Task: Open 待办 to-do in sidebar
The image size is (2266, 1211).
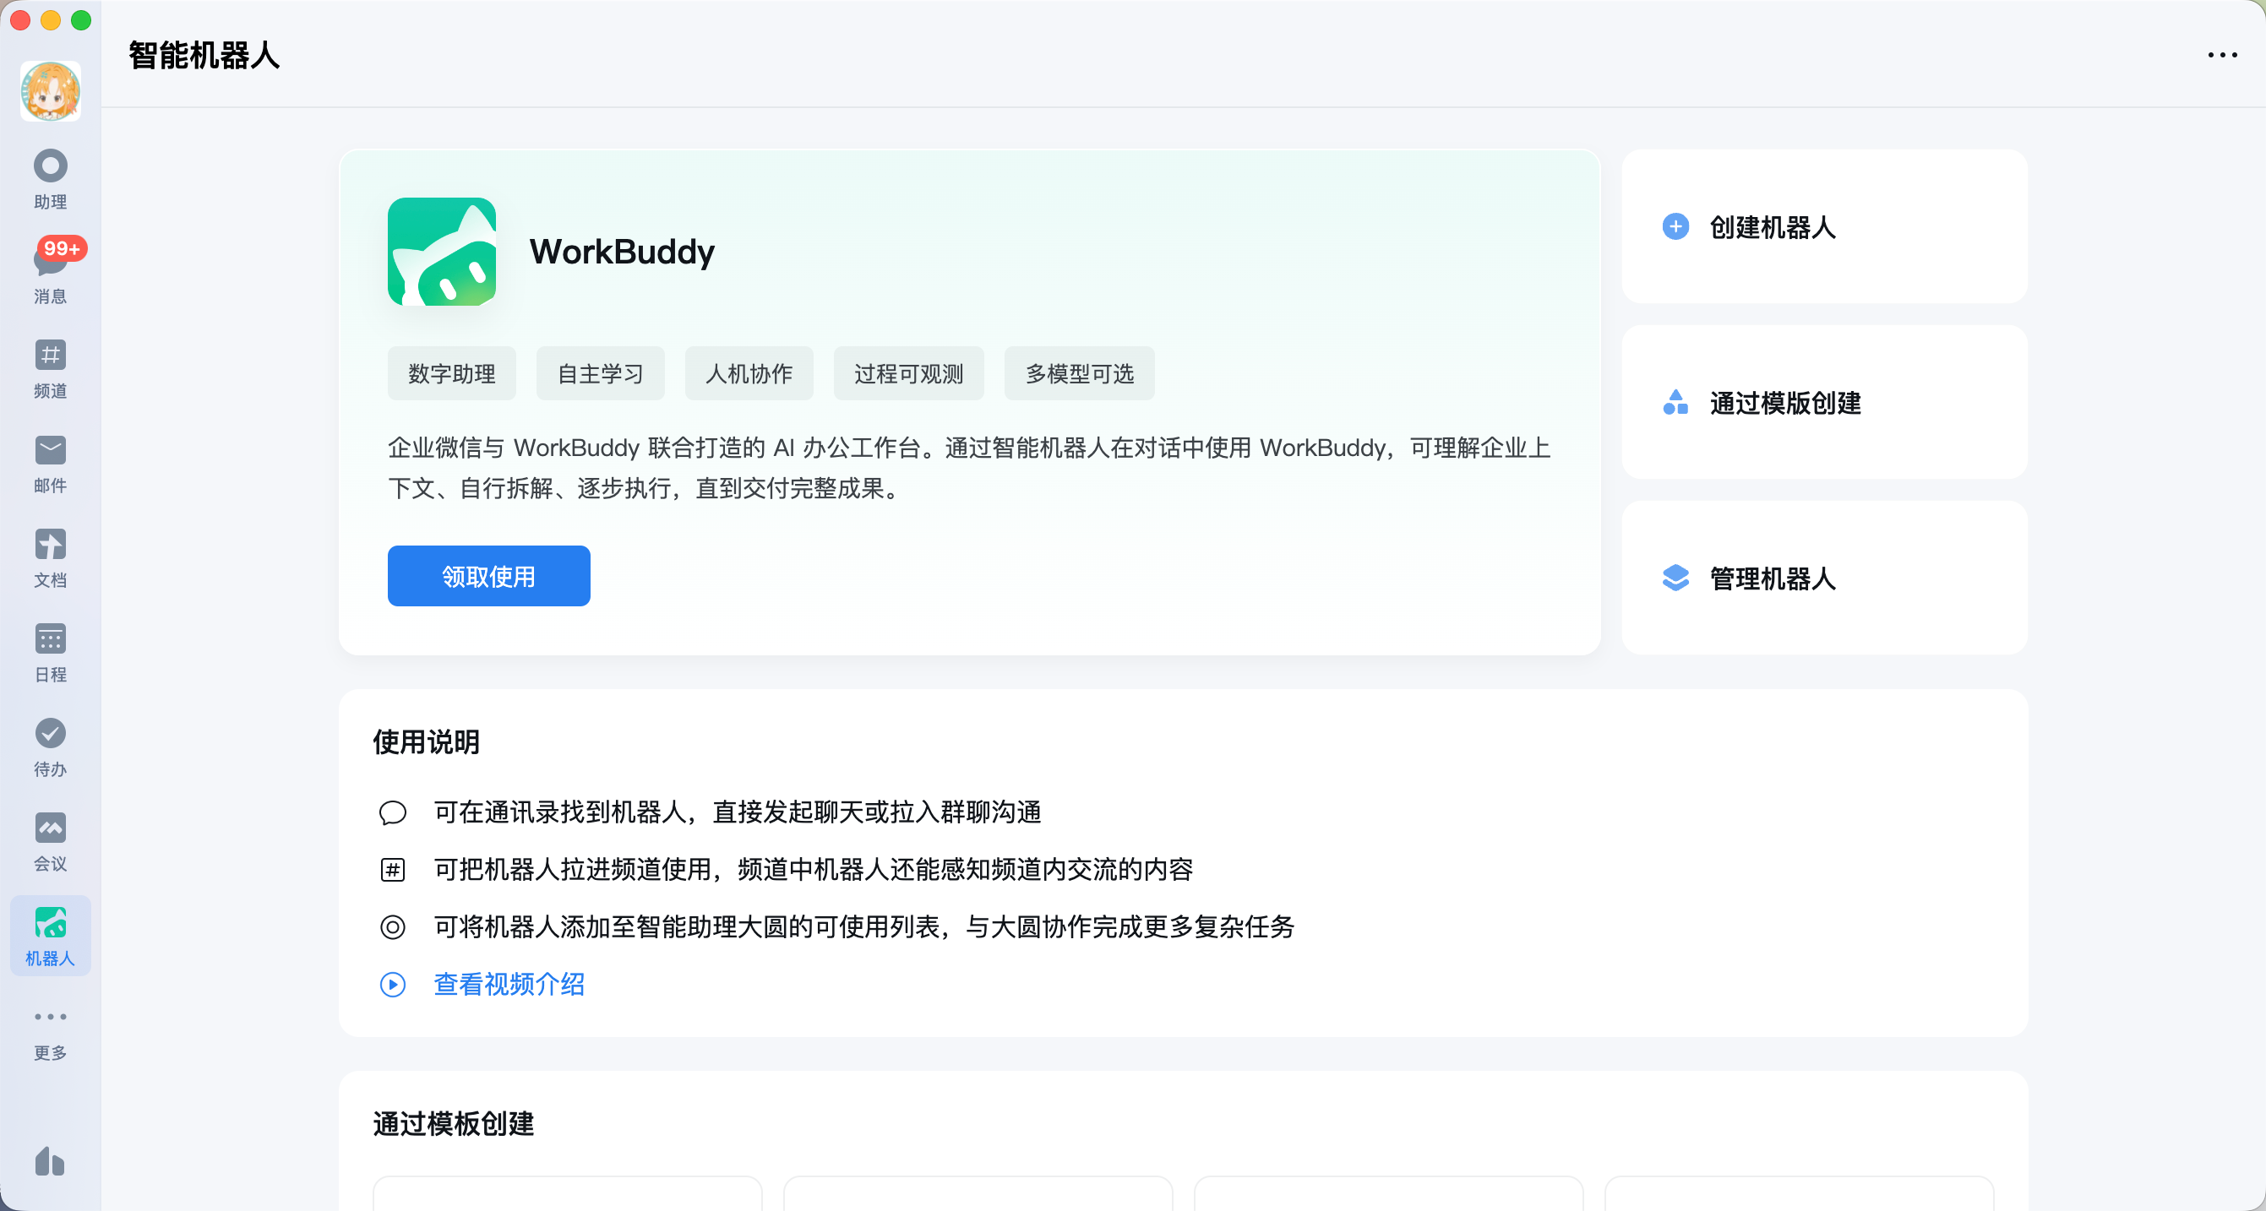Action: 50,747
